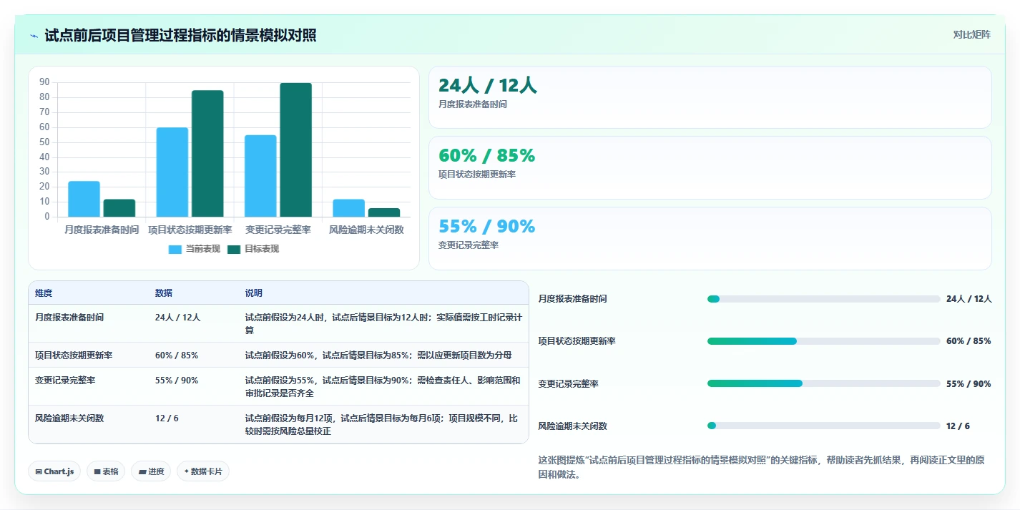Click the page title 试点前后项目管理过程指标的情景模拟对照
1020x510 pixels.
coord(180,35)
